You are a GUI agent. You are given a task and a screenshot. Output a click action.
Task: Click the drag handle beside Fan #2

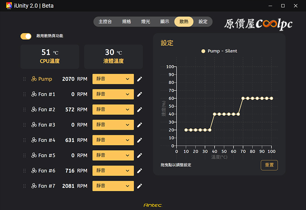(x=24, y=110)
